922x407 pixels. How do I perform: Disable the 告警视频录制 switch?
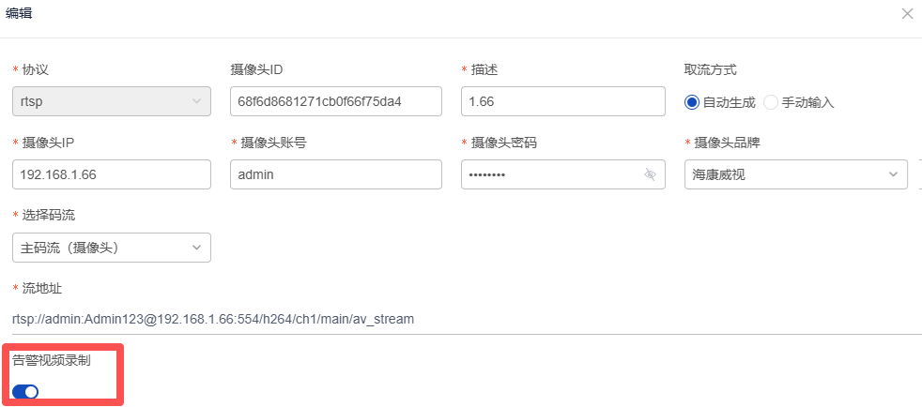point(25,391)
